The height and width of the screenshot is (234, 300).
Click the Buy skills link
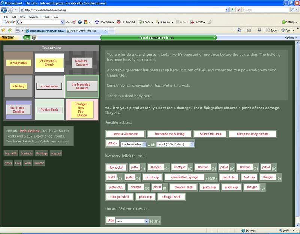pos(11,153)
